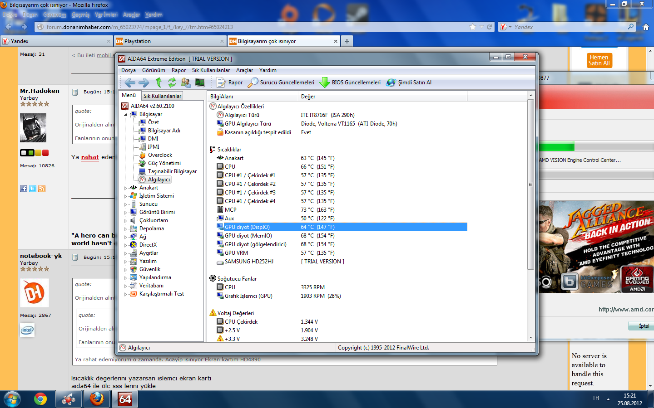Image resolution: width=654 pixels, height=408 pixels.
Task: Open AIDA64 taskbar icon
Action: click(125, 399)
